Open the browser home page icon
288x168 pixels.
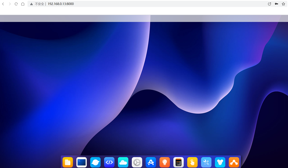[x=23, y=4]
